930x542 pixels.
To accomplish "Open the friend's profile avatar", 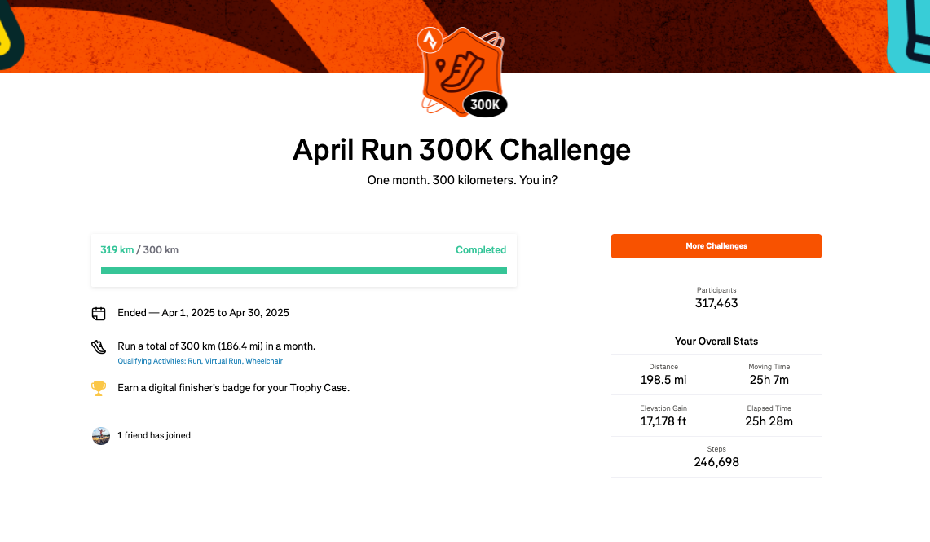I will pos(100,435).
